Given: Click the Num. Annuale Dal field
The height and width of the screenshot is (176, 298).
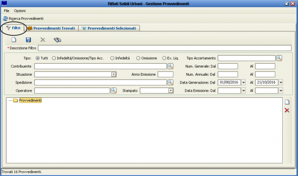Looking at the screenshot, I should [x=228, y=75].
